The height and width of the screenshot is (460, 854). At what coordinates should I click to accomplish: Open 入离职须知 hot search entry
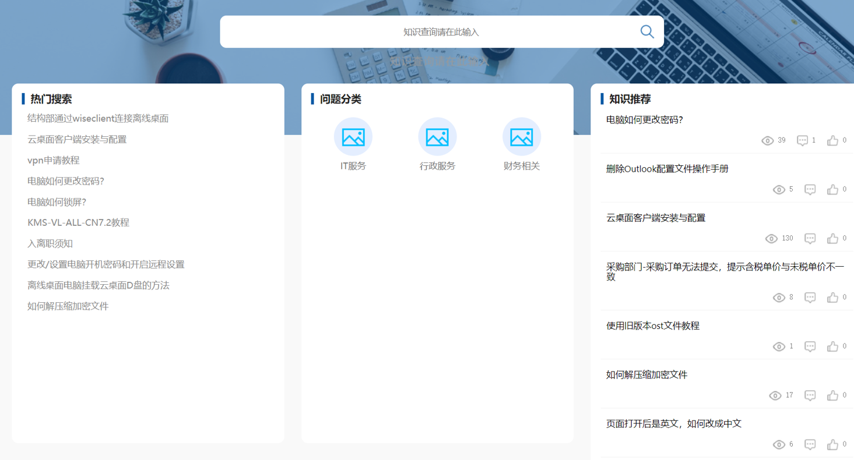coord(50,243)
